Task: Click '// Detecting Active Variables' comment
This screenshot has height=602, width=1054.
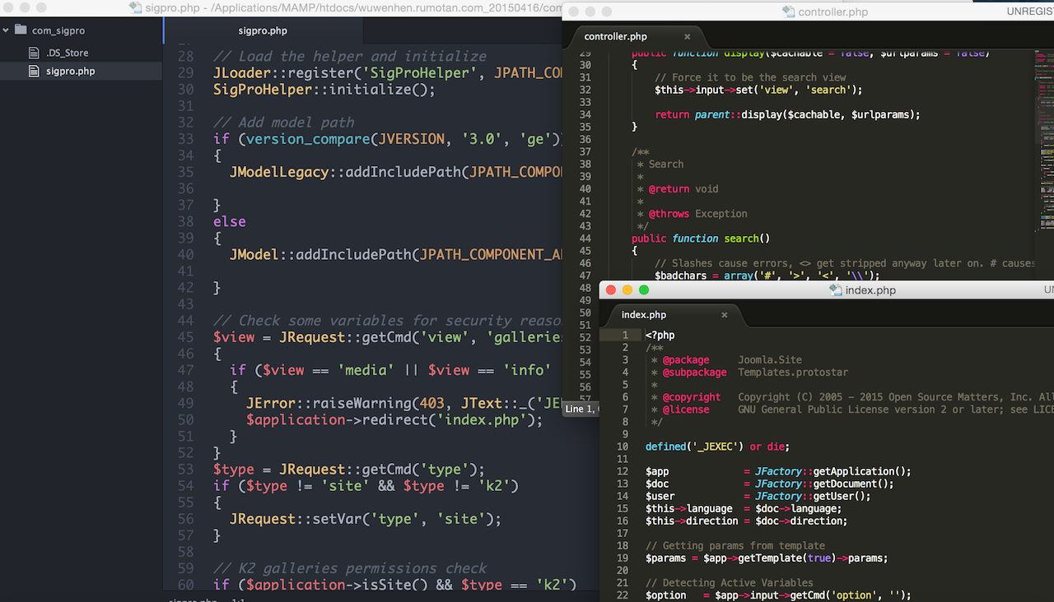Action: click(730, 582)
